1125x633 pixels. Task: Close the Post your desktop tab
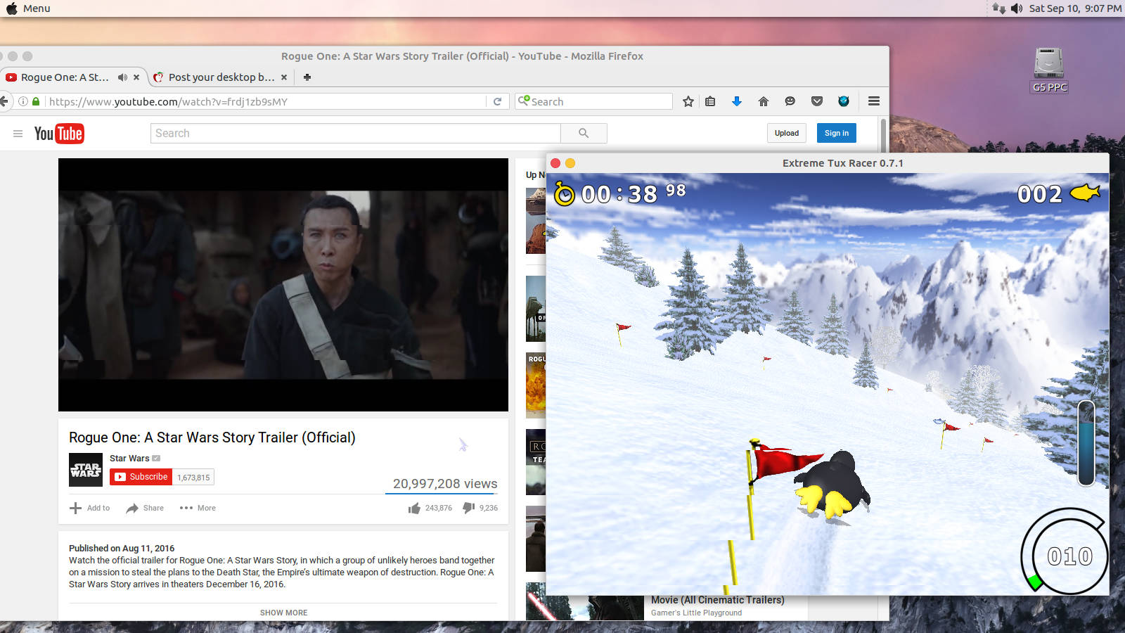tap(284, 77)
